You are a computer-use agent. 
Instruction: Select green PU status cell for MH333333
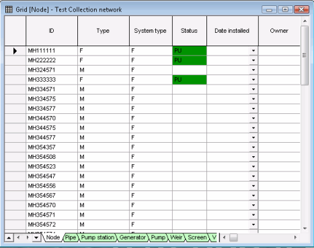[x=190, y=80]
